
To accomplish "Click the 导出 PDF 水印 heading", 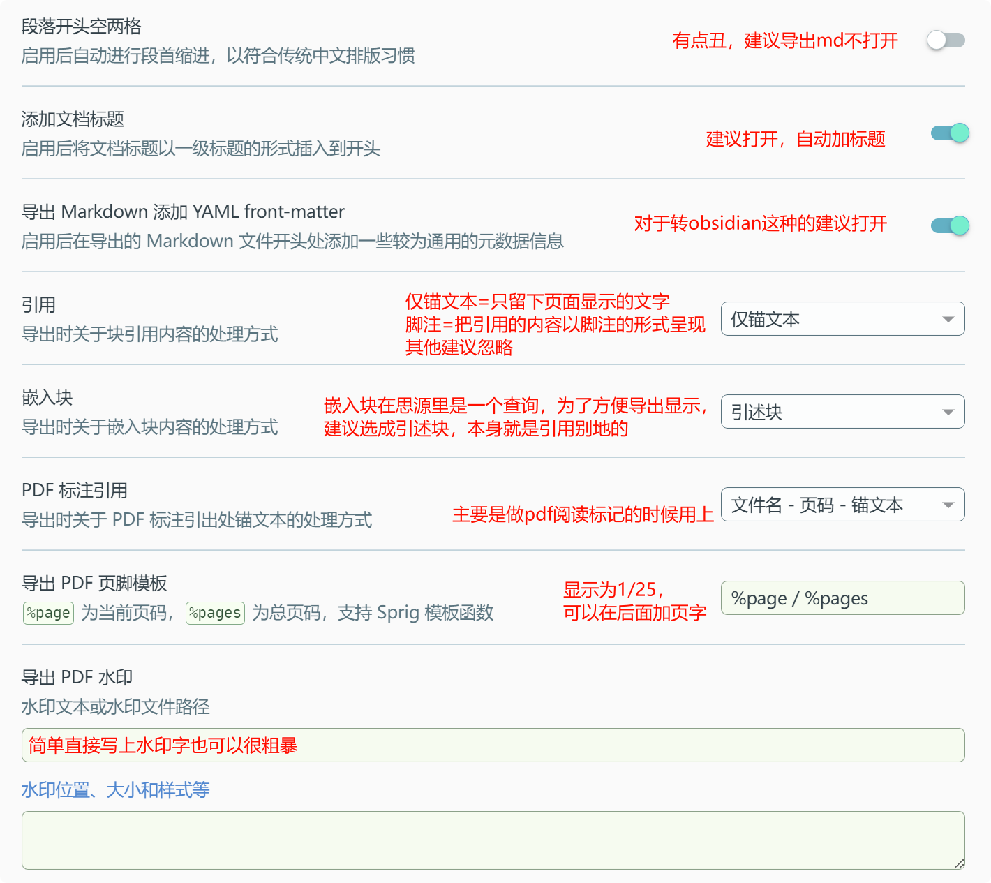I will [x=77, y=678].
